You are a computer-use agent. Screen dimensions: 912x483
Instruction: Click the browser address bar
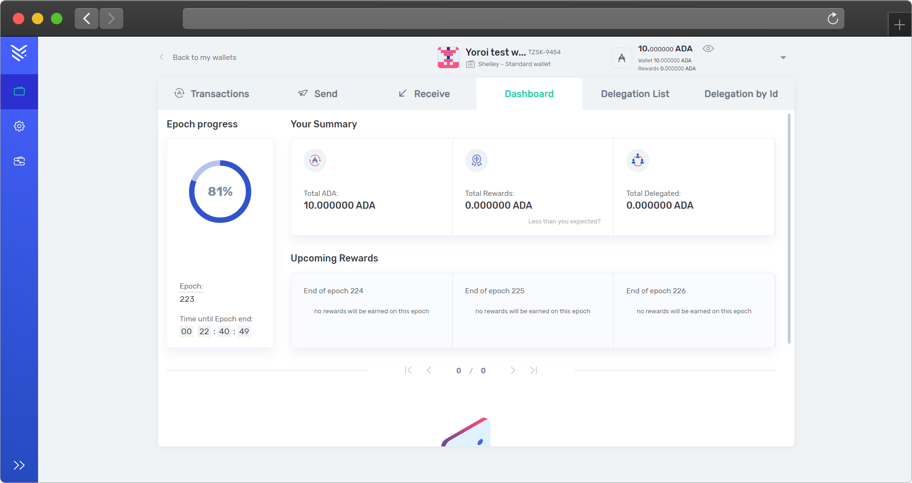coord(513,19)
